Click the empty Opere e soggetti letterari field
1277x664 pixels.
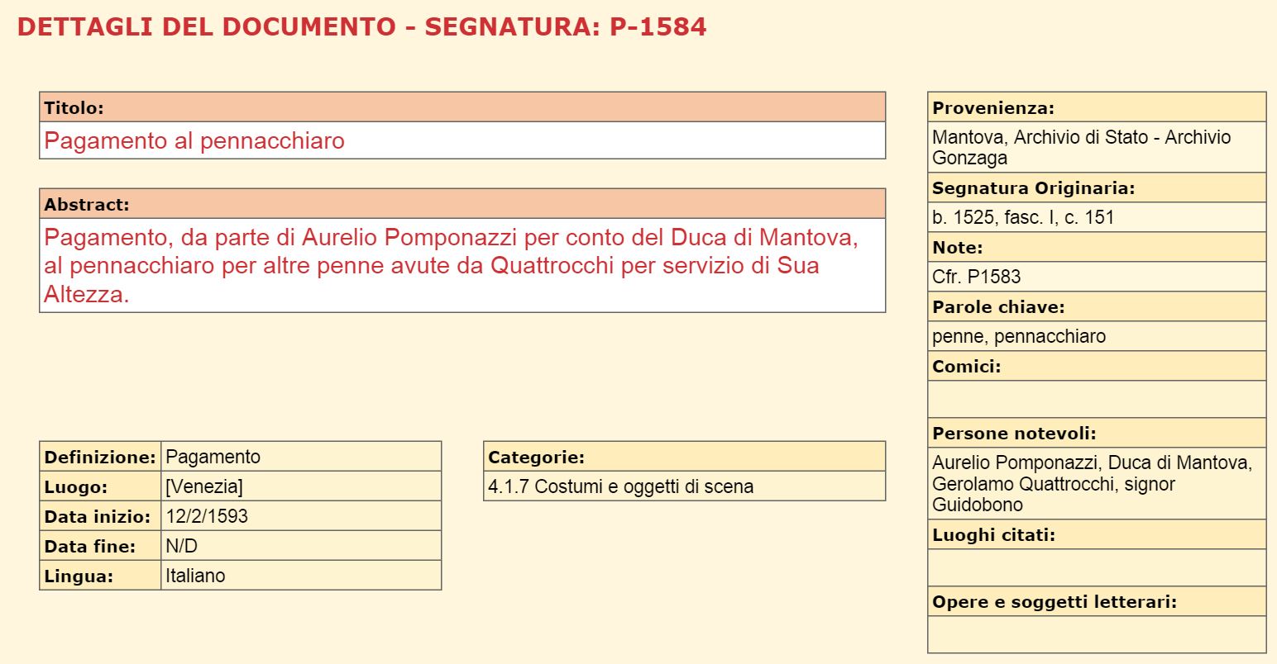pyautogui.click(x=1097, y=634)
